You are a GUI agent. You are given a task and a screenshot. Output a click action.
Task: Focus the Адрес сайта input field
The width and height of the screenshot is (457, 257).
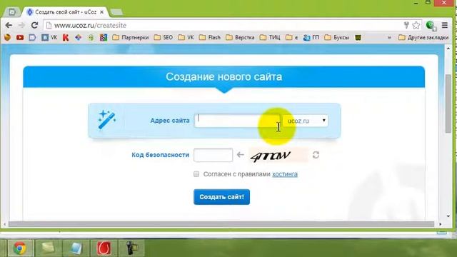pos(237,121)
